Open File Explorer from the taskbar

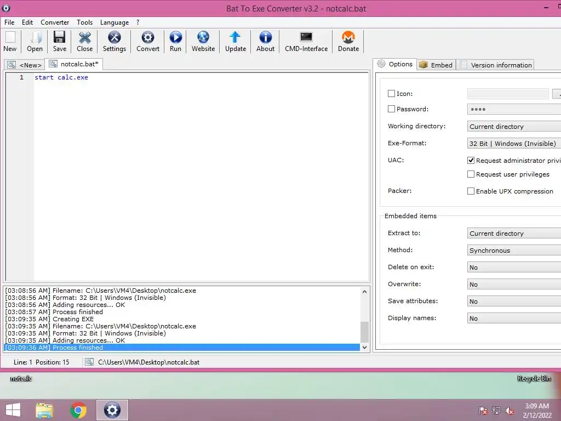(44, 410)
